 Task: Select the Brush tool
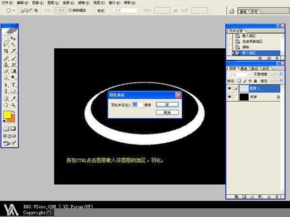tap(13, 59)
